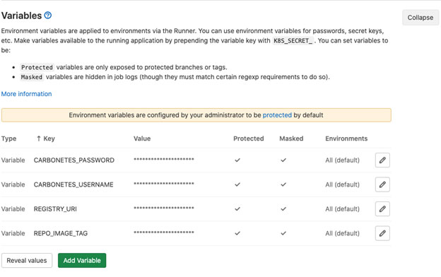Edit the REPO_IMAGE_TAG variable with pencil icon

382,233
